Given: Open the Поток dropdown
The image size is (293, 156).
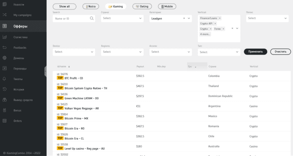Looking at the screenshot, I should (x=267, y=18).
